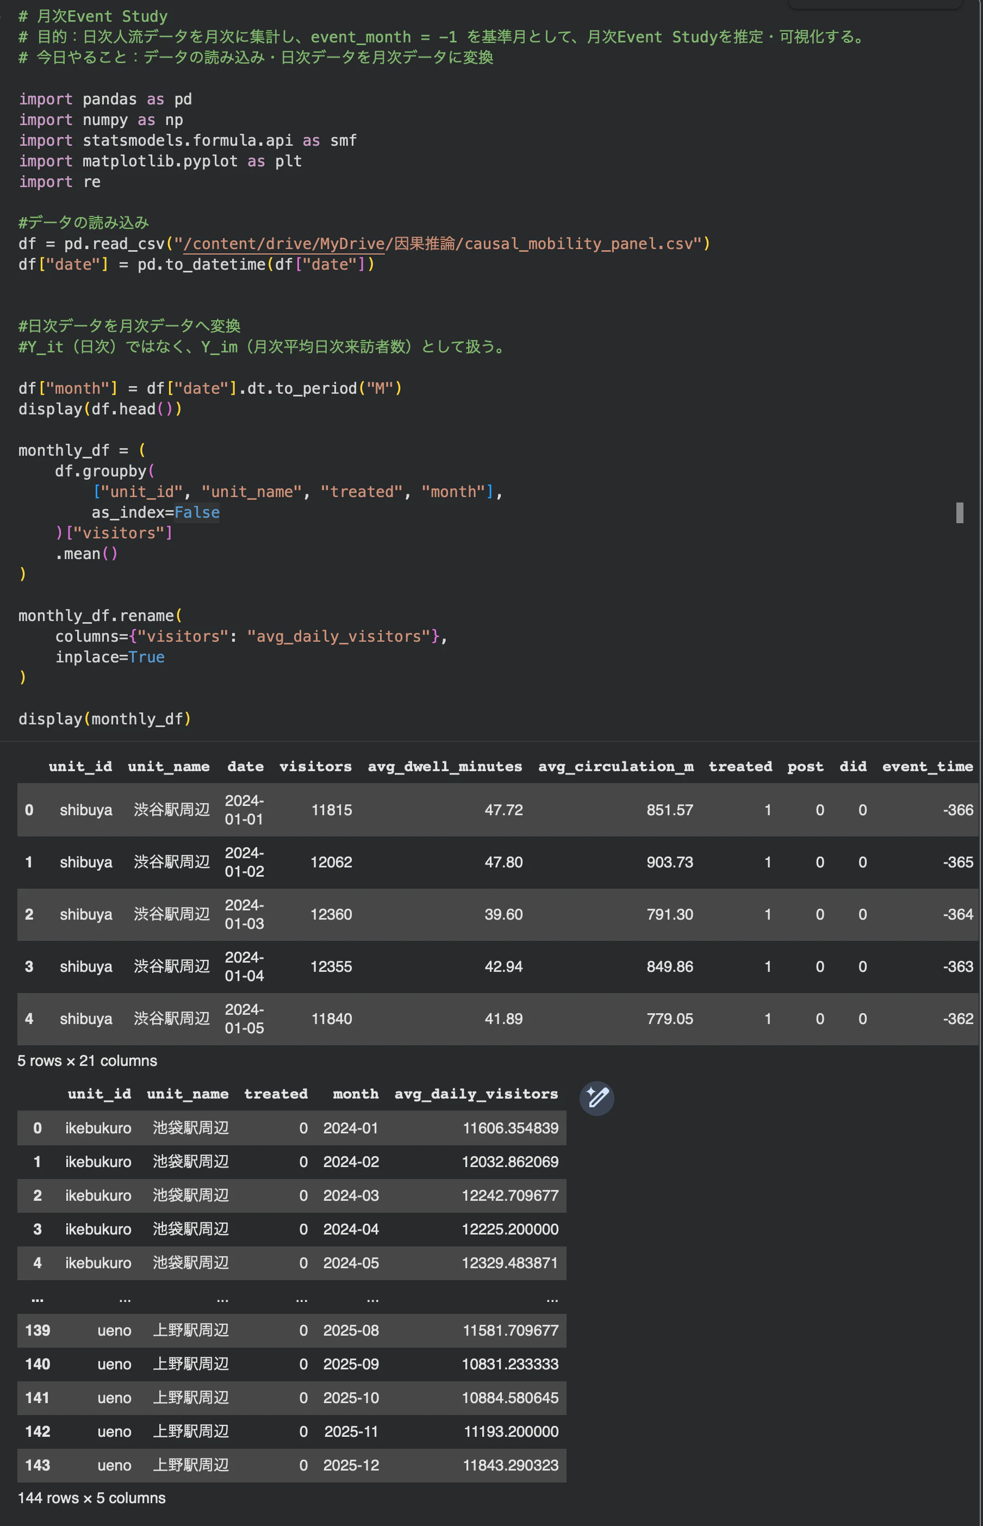Click the pd.to_datetime code line

point(197,264)
